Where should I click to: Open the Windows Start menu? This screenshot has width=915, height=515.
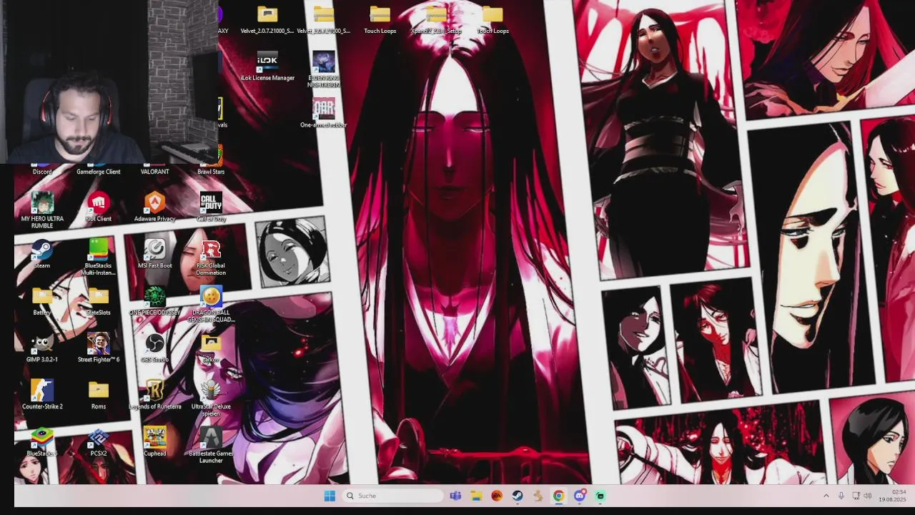point(330,496)
